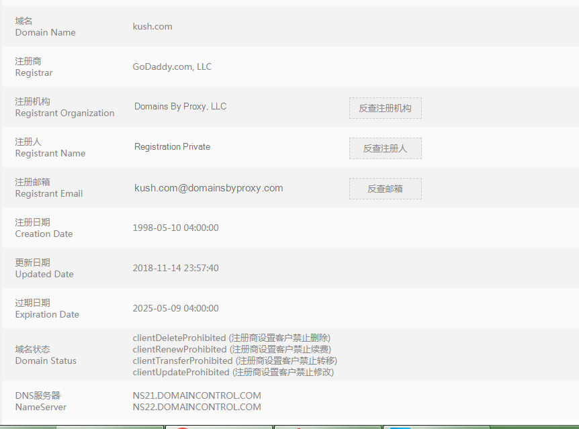Click the Updated Date label
This screenshot has width=579, height=429.
pyautogui.click(x=44, y=274)
